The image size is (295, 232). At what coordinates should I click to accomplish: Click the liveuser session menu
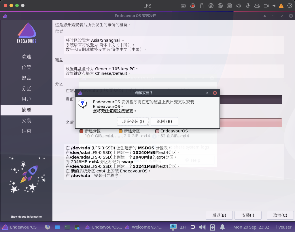[284, 227]
